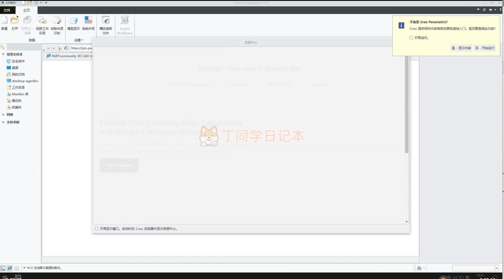Open the selection filter combo box
The image size is (504, 279).
point(475,268)
